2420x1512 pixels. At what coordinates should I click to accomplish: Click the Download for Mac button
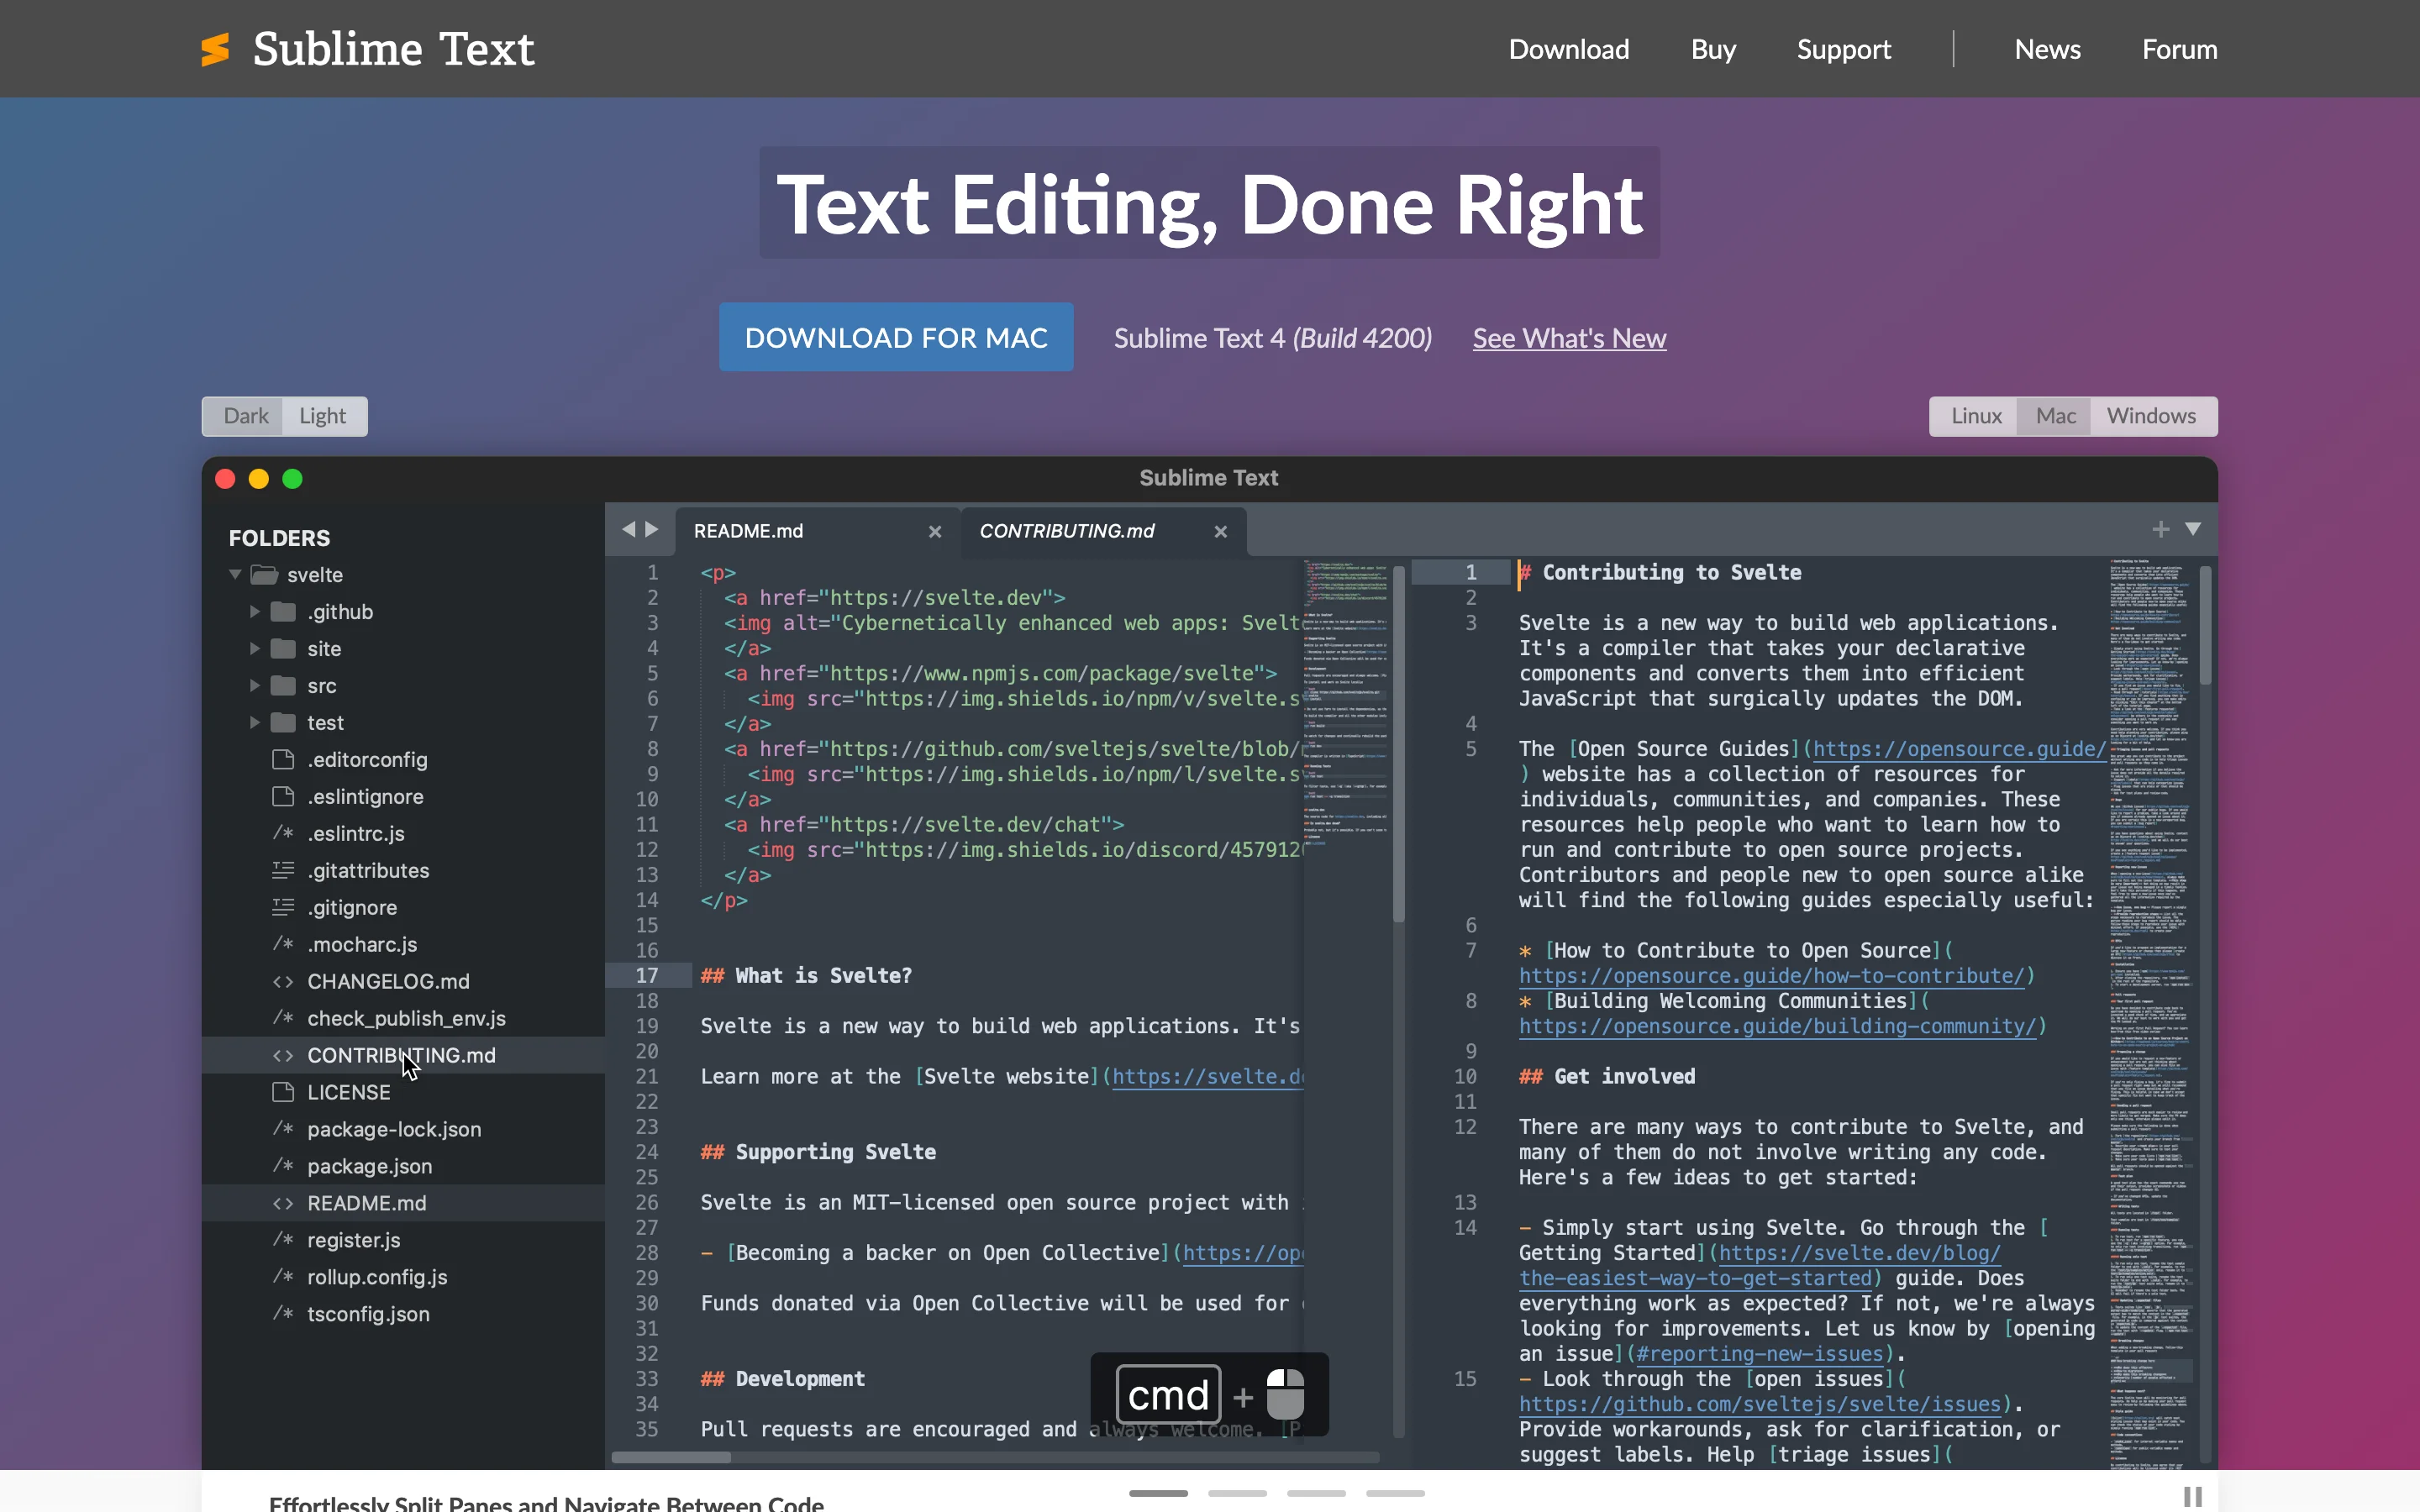click(x=894, y=337)
